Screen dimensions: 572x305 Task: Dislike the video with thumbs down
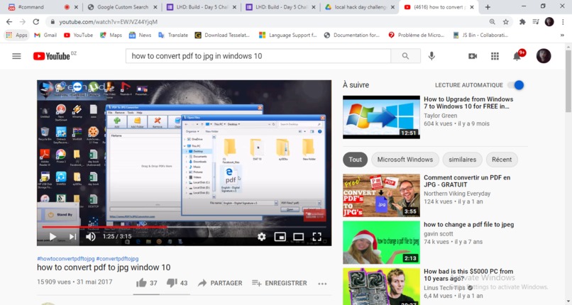(x=172, y=283)
